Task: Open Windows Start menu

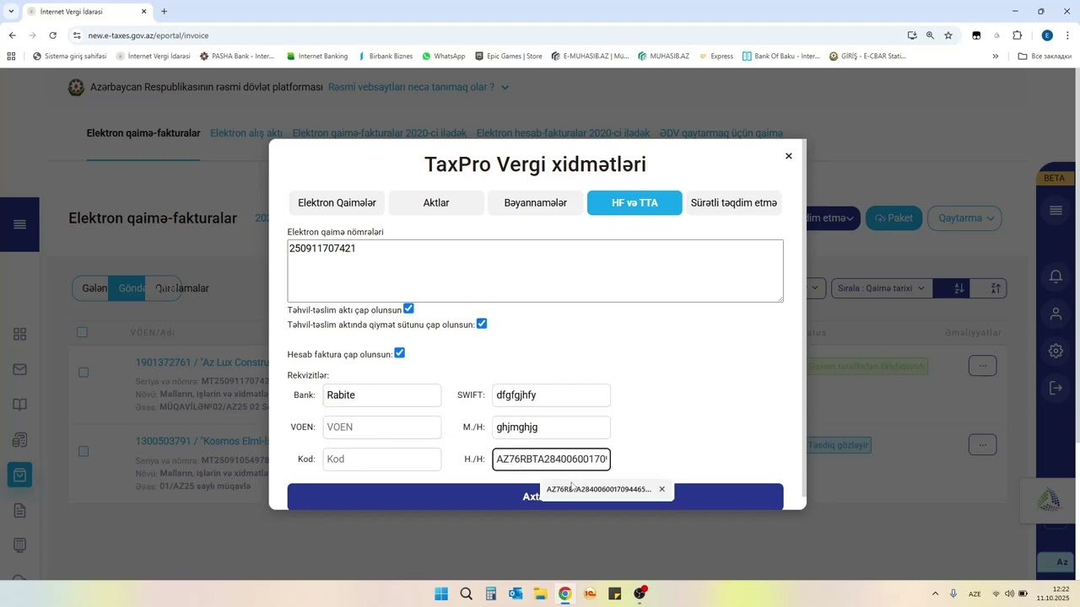Action: [441, 594]
